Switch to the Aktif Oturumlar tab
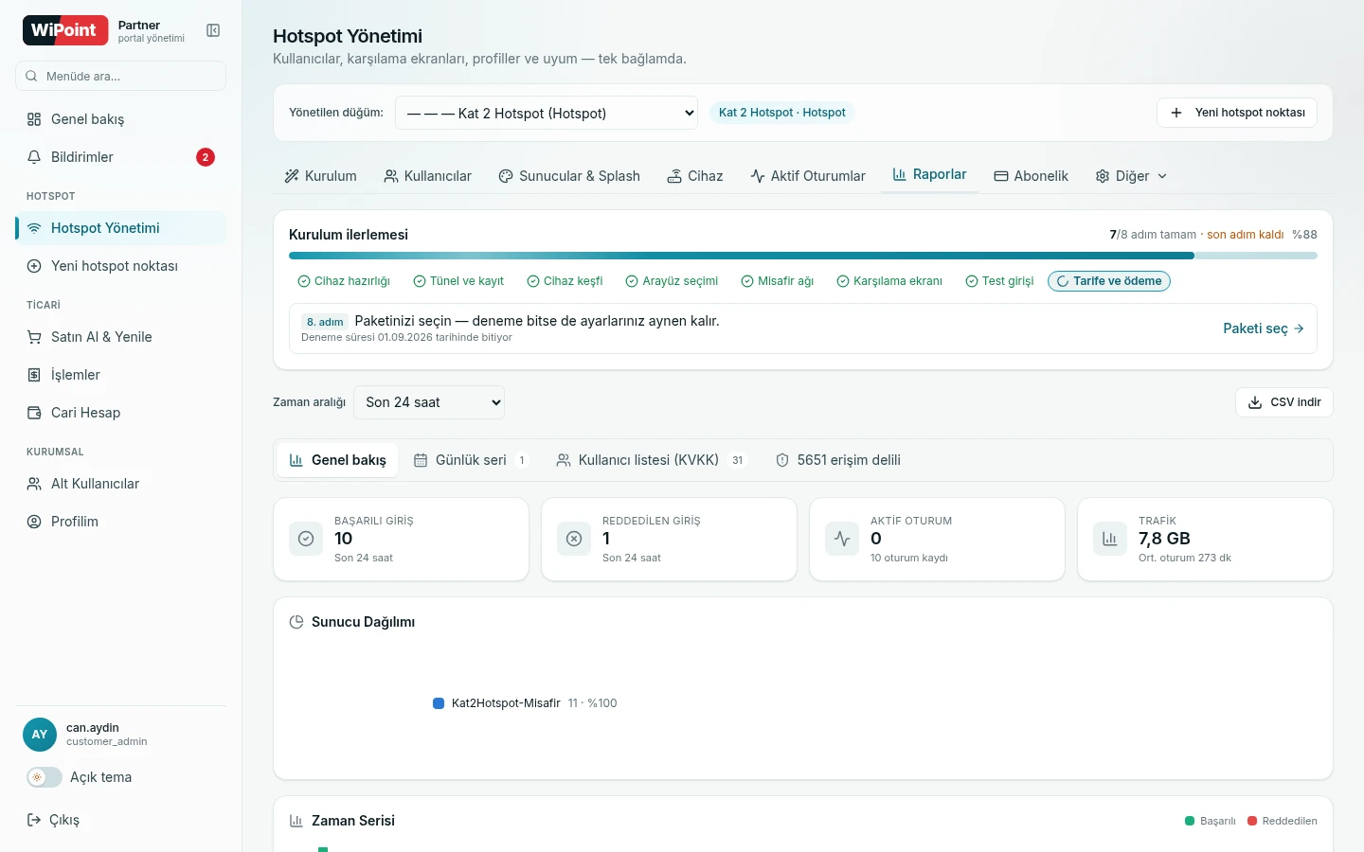Viewport: 1364px width, 852px height. click(x=808, y=176)
